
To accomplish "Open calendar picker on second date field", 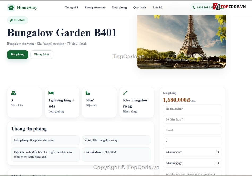I will click(217, 163).
